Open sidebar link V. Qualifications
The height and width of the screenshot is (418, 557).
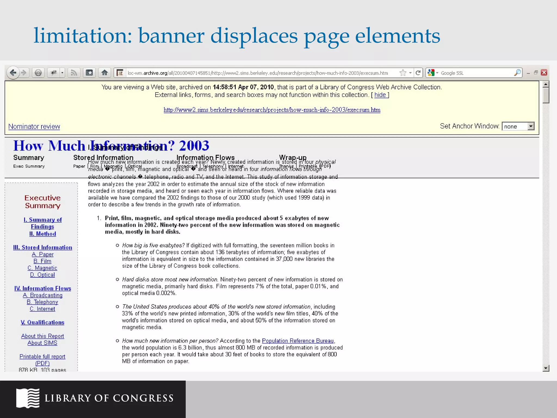(43, 322)
